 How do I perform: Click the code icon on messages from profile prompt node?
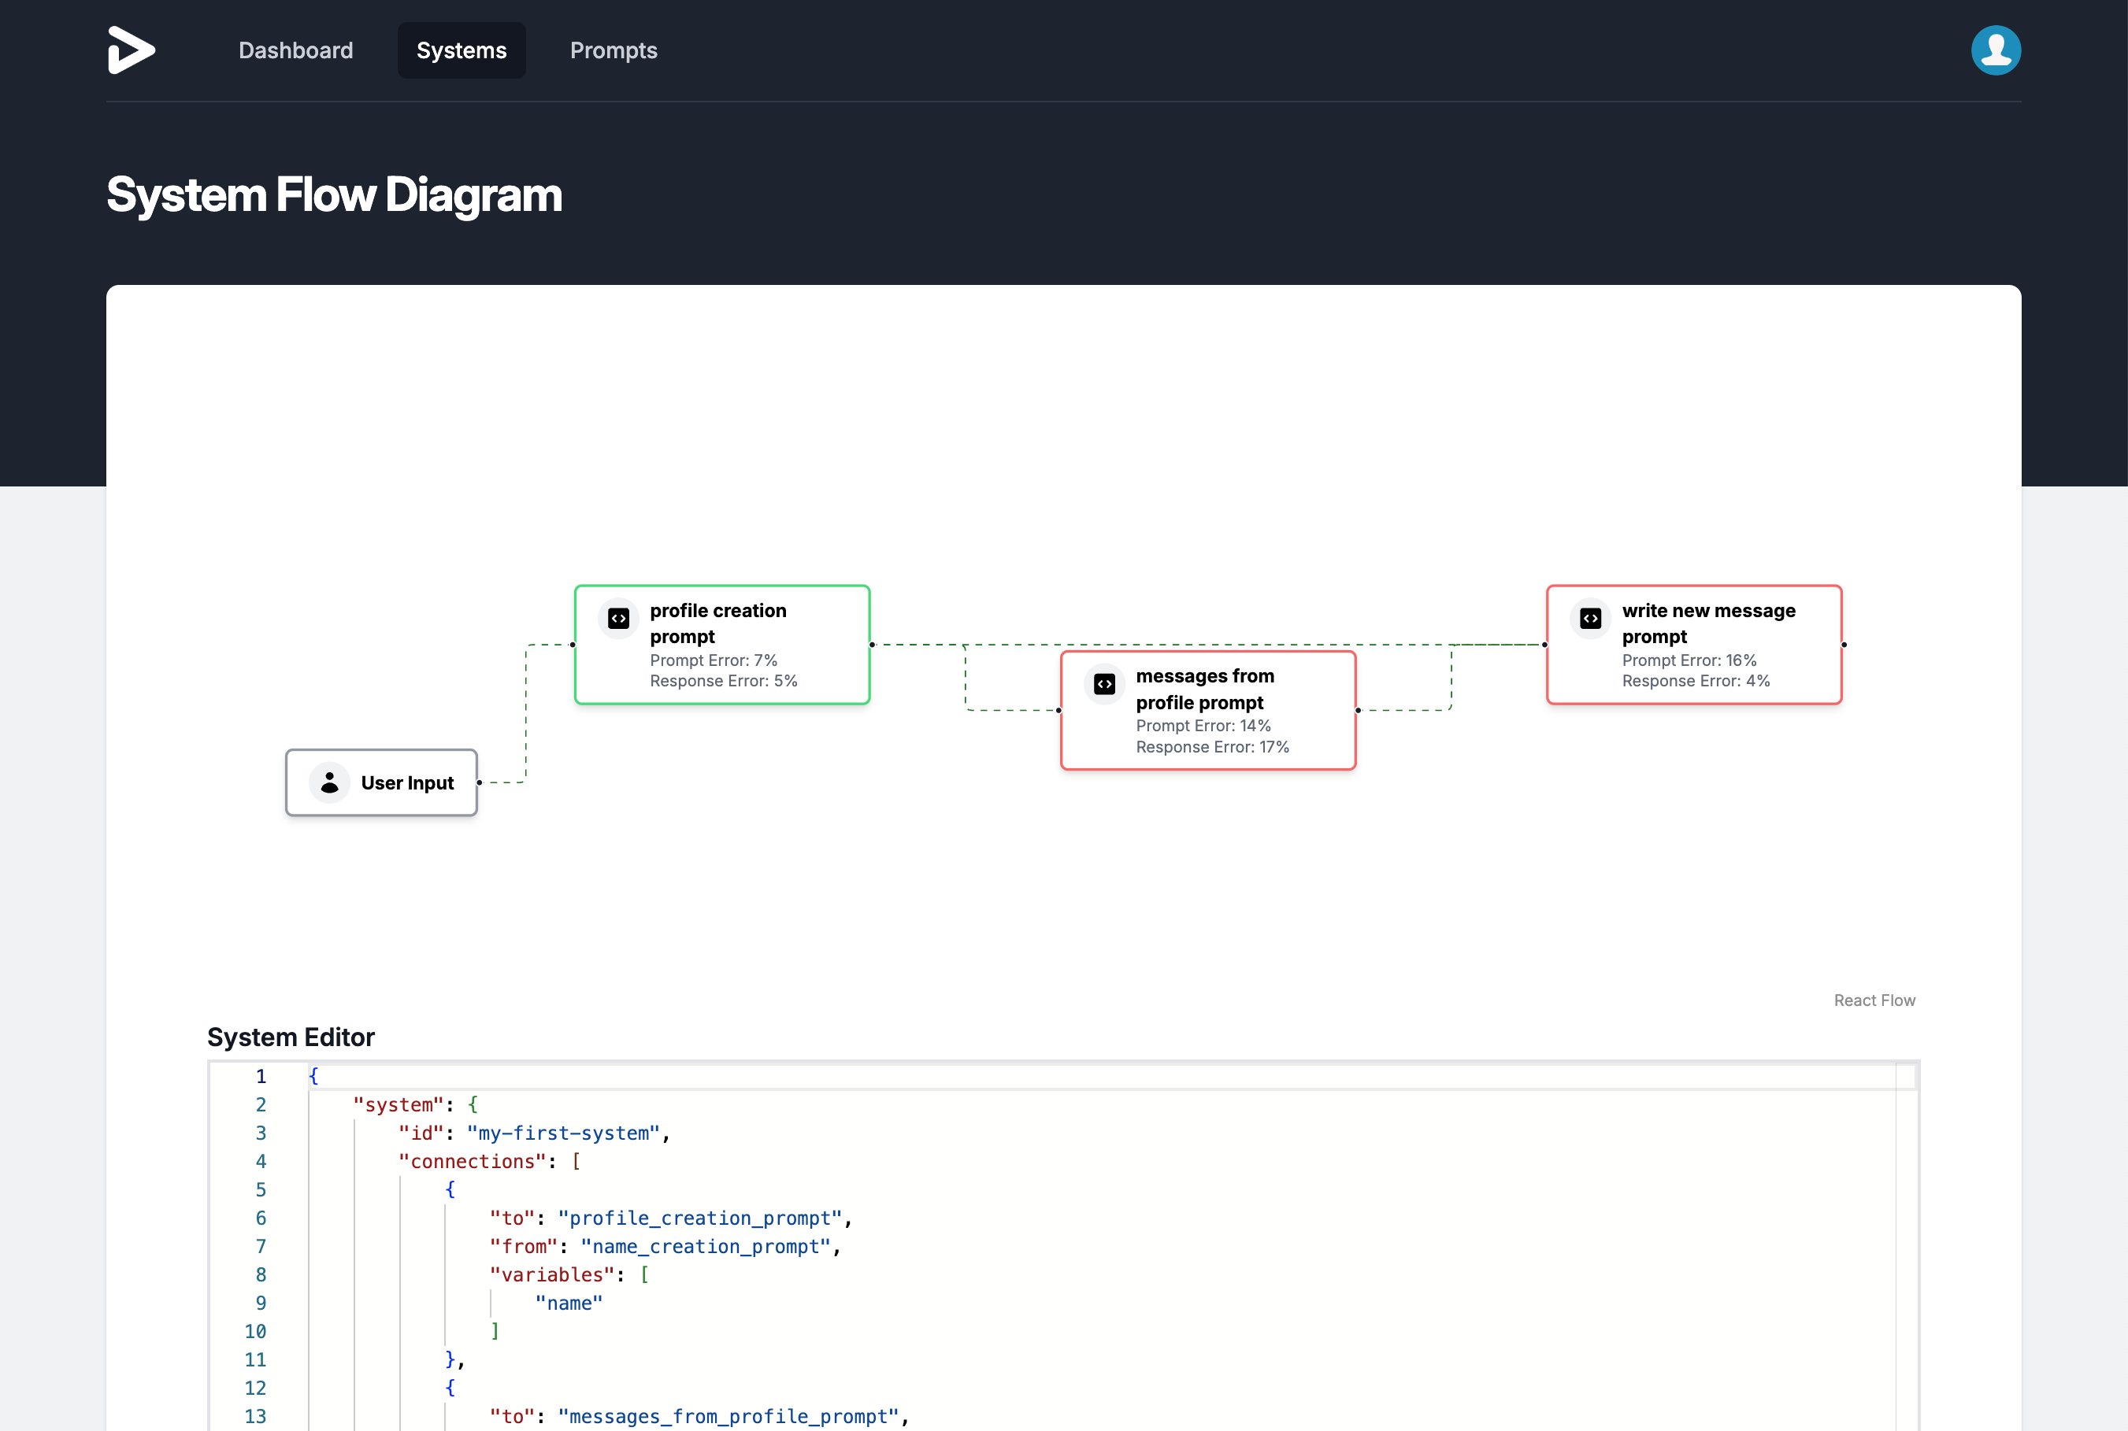click(1103, 685)
